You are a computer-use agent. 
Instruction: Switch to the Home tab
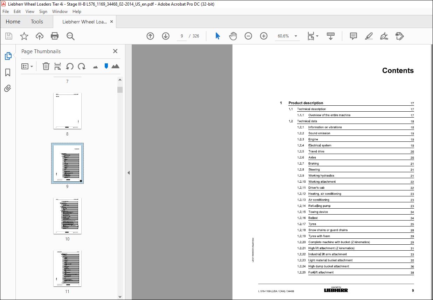(x=13, y=22)
